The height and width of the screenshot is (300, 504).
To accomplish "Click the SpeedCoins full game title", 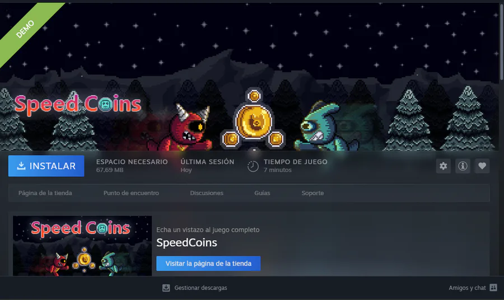I will click(186, 242).
